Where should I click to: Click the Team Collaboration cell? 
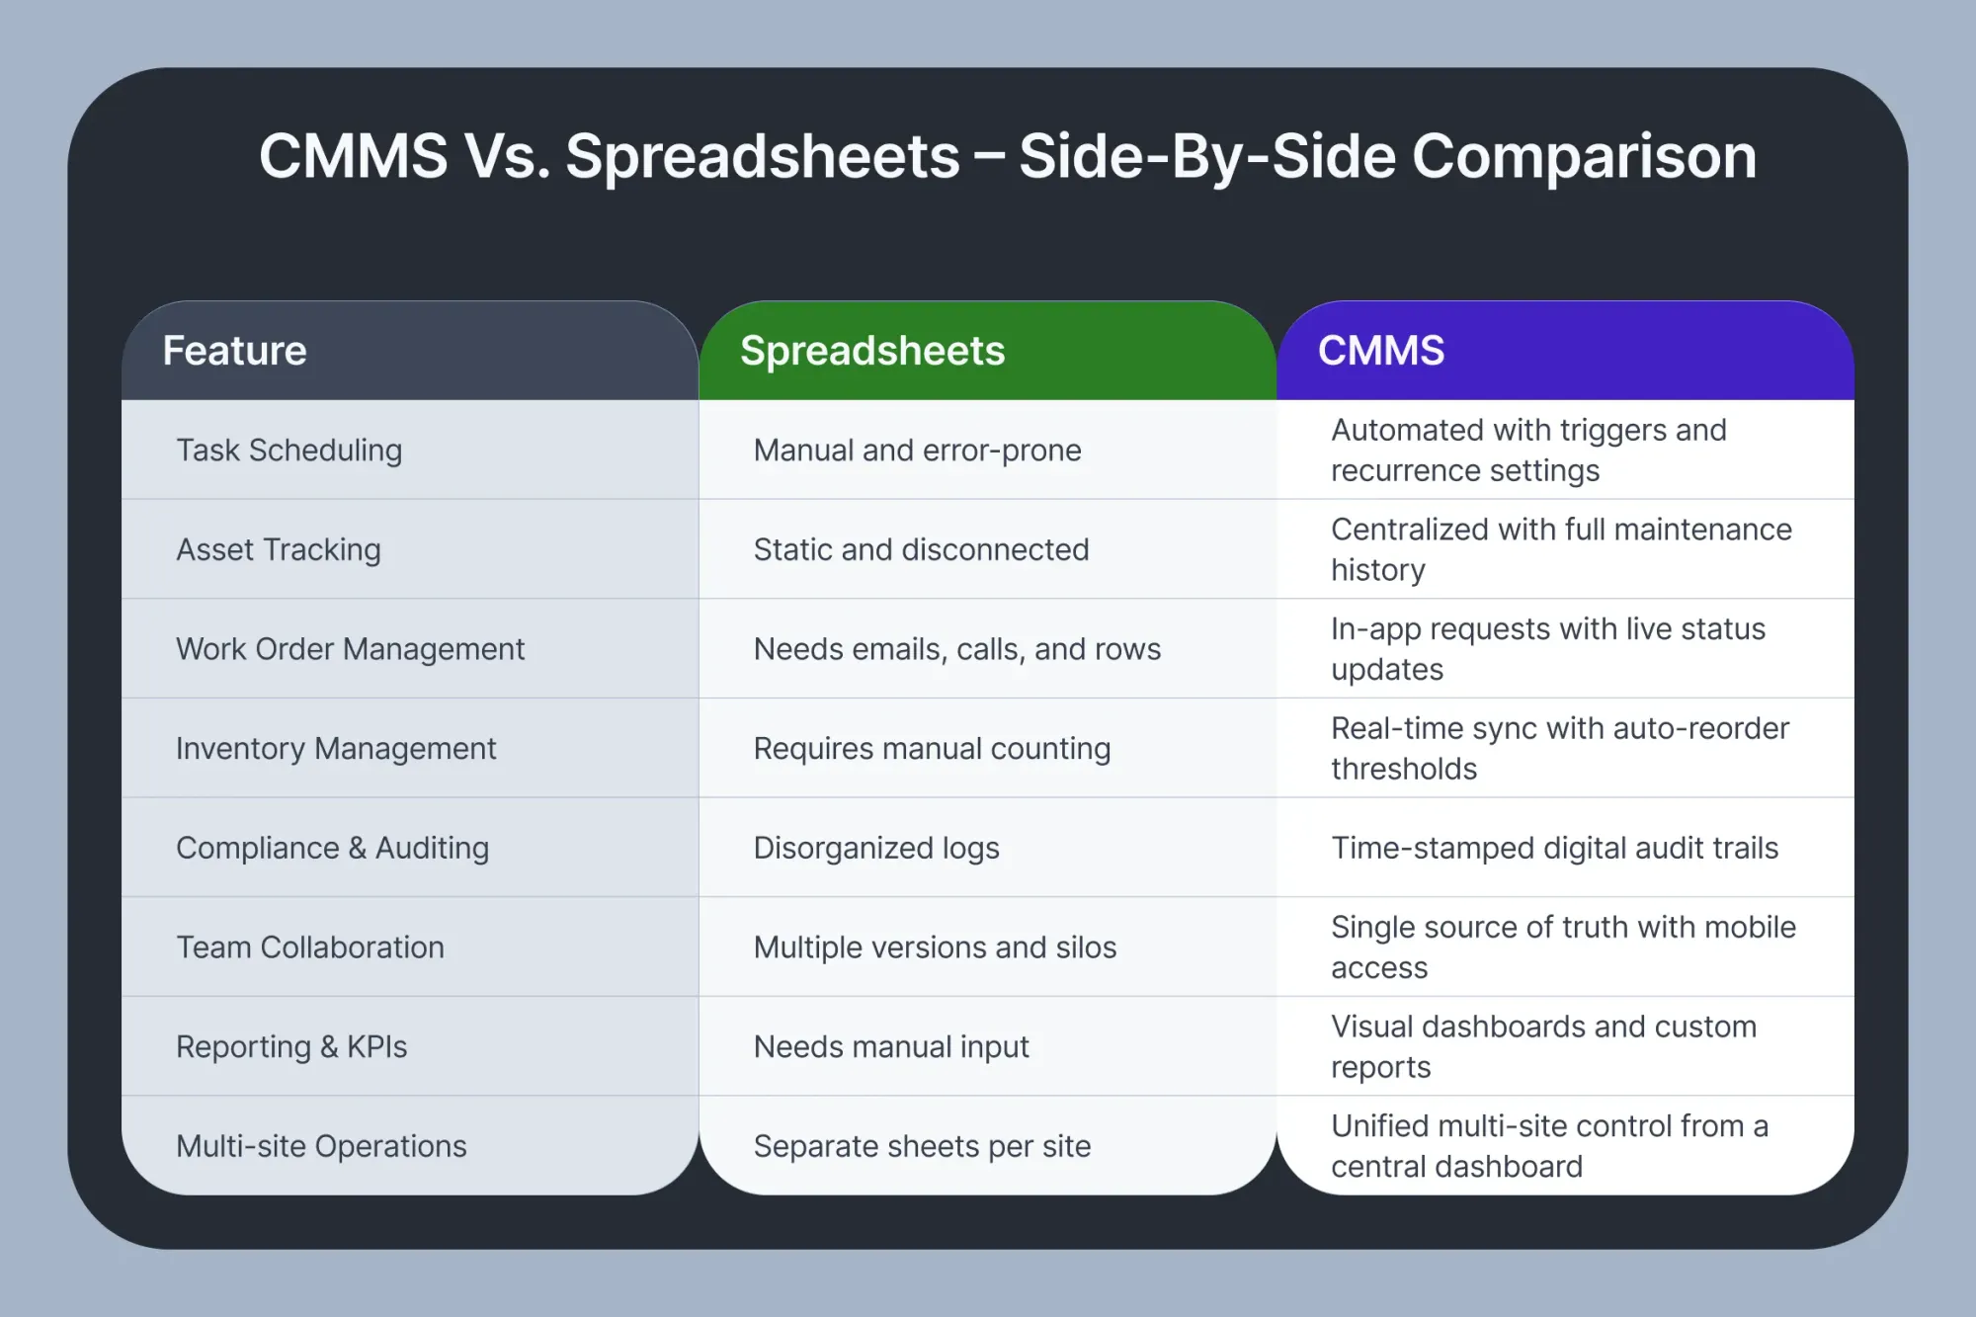click(x=409, y=947)
